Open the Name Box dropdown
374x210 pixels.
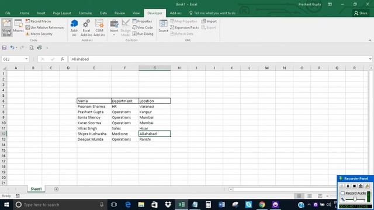click(x=26, y=59)
